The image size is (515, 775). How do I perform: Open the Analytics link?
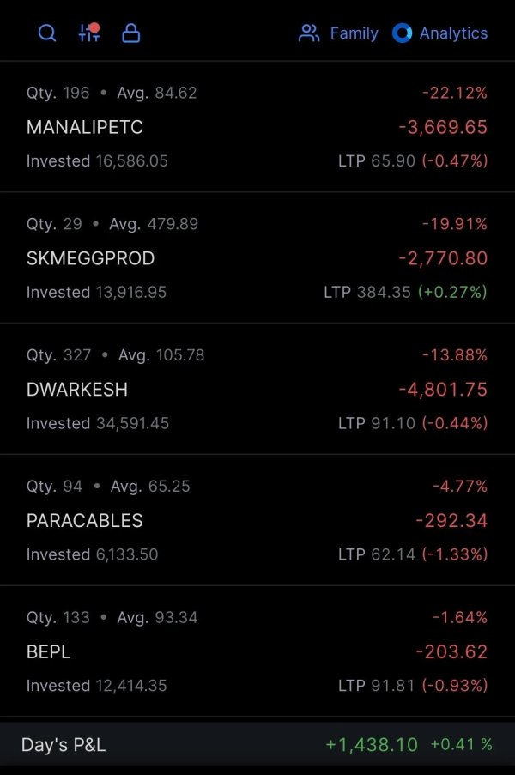coord(453,33)
